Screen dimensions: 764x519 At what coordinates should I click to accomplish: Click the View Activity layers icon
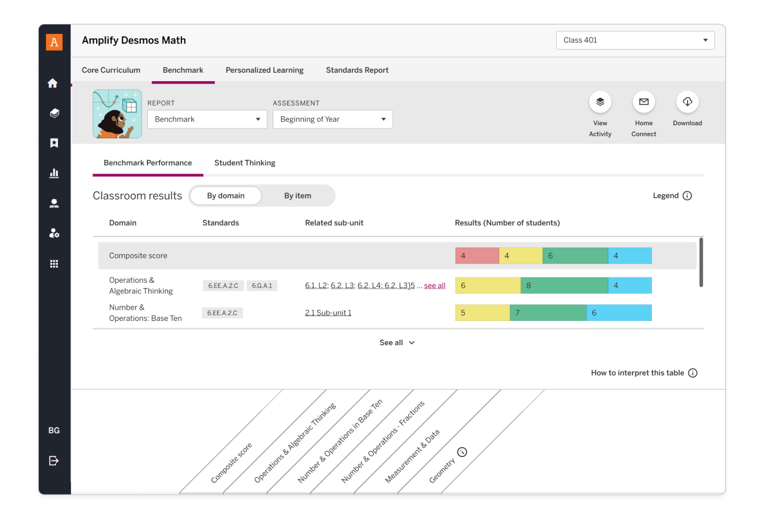(x=600, y=102)
